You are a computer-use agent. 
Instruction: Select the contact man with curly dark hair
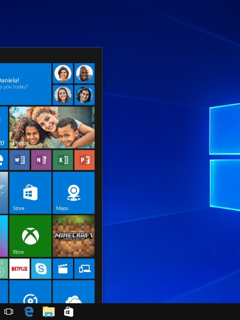point(84,95)
